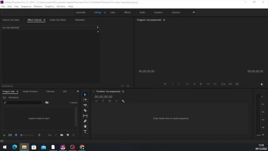Click the Timeline playhead timecode
Viewport: 268px width, 151px height.
[x=103, y=97]
